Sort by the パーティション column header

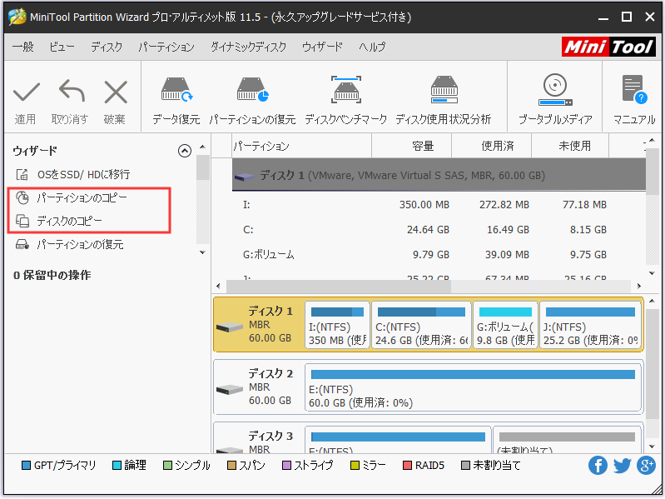tap(301, 146)
